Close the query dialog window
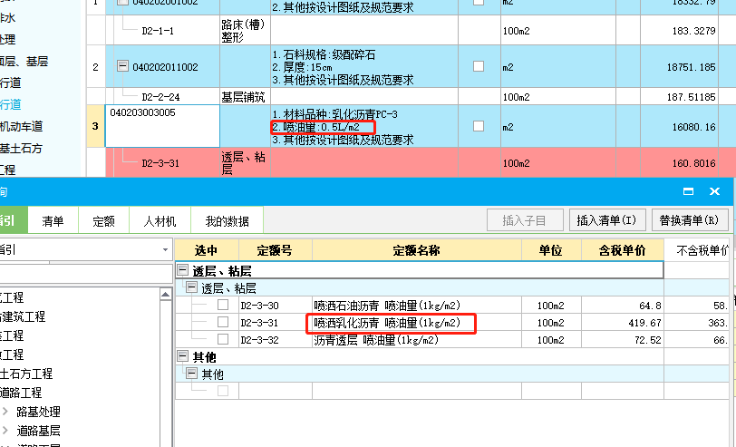The height and width of the screenshot is (447, 736). click(x=714, y=191)
